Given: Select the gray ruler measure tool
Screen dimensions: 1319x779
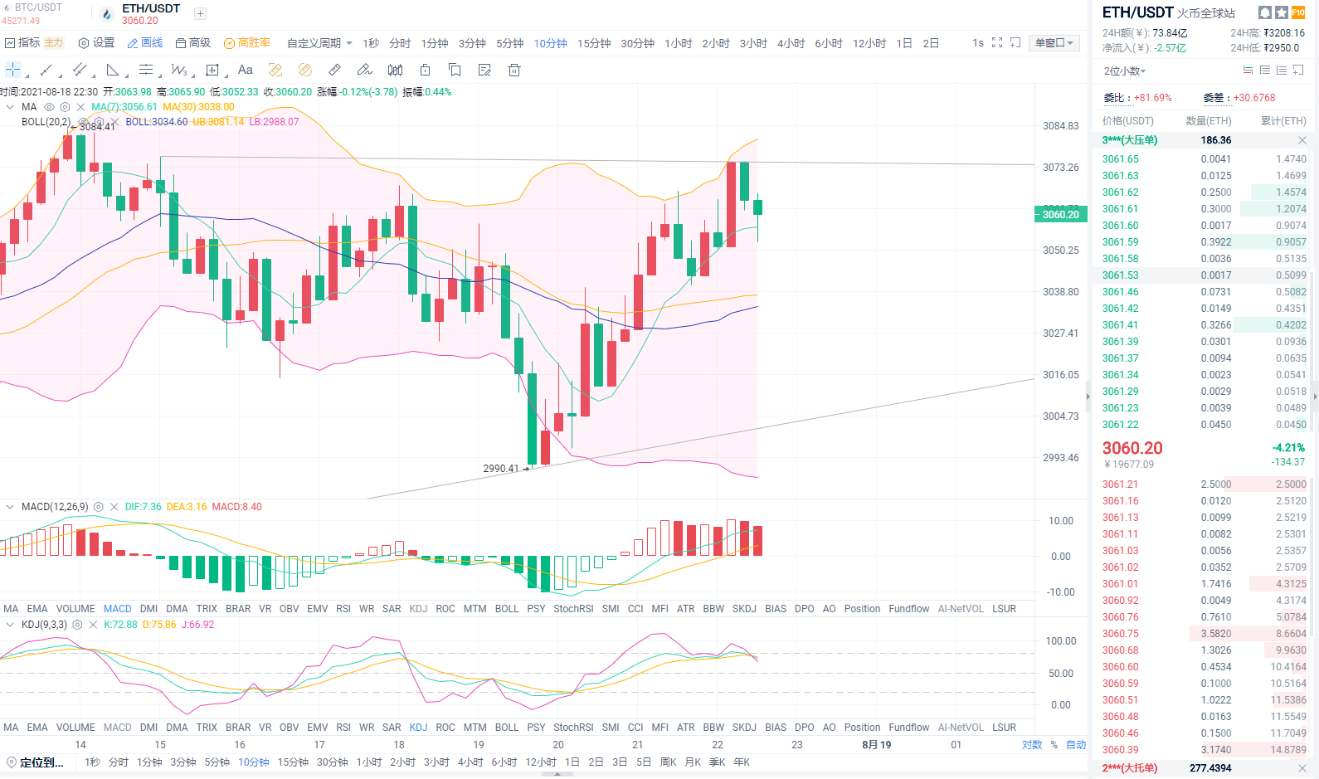Looking at the screenshot, I should (335, 70).
